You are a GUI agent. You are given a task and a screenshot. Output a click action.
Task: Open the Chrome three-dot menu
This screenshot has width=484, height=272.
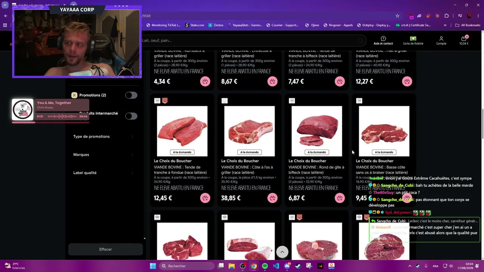[x=478, y=16]
